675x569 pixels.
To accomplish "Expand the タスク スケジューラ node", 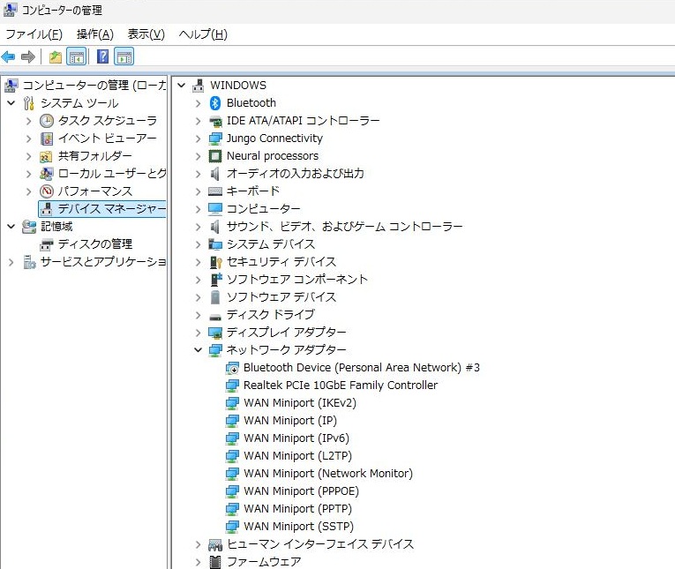I will point(29,121).
